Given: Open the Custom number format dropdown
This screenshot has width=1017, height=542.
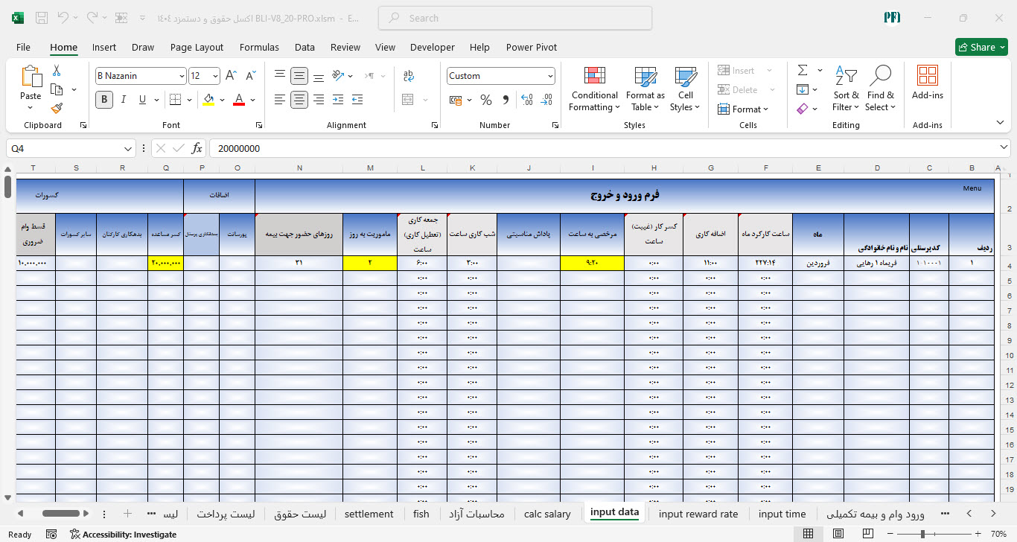Looking at the screenshot, I should (x=551, y=76).
